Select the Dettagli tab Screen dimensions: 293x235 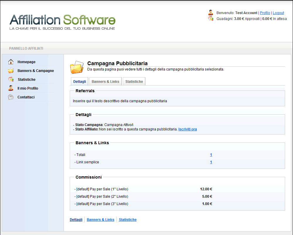click(79, 82)
